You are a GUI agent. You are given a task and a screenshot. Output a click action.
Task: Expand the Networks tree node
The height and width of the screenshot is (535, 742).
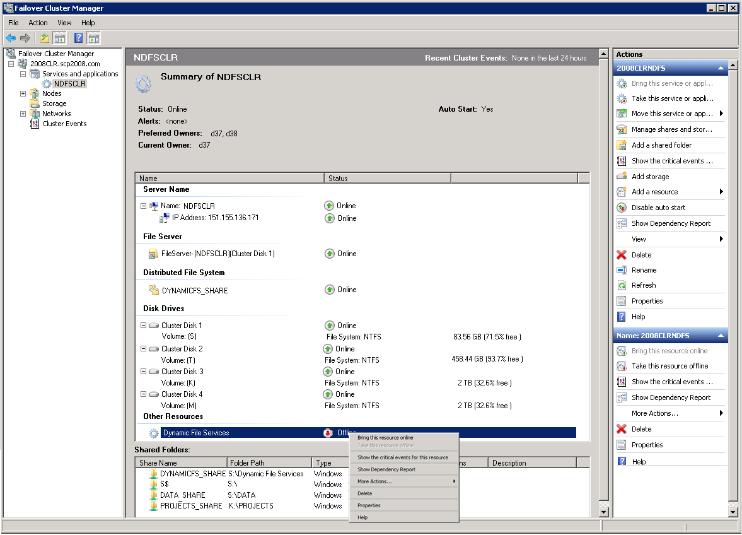click(x=23, y=114)
